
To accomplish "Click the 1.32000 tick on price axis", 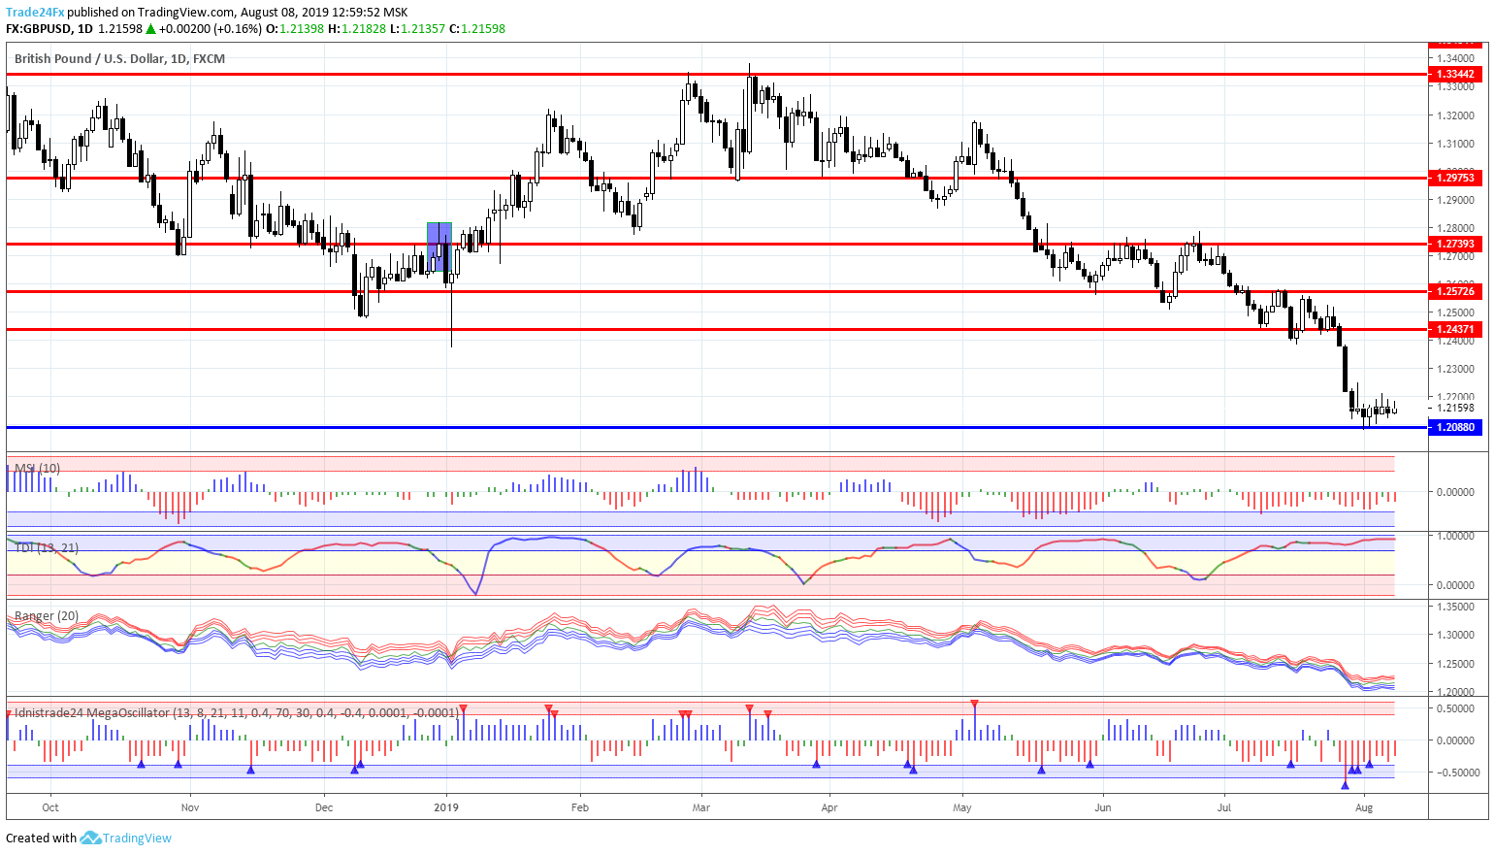I will 1455,115.
